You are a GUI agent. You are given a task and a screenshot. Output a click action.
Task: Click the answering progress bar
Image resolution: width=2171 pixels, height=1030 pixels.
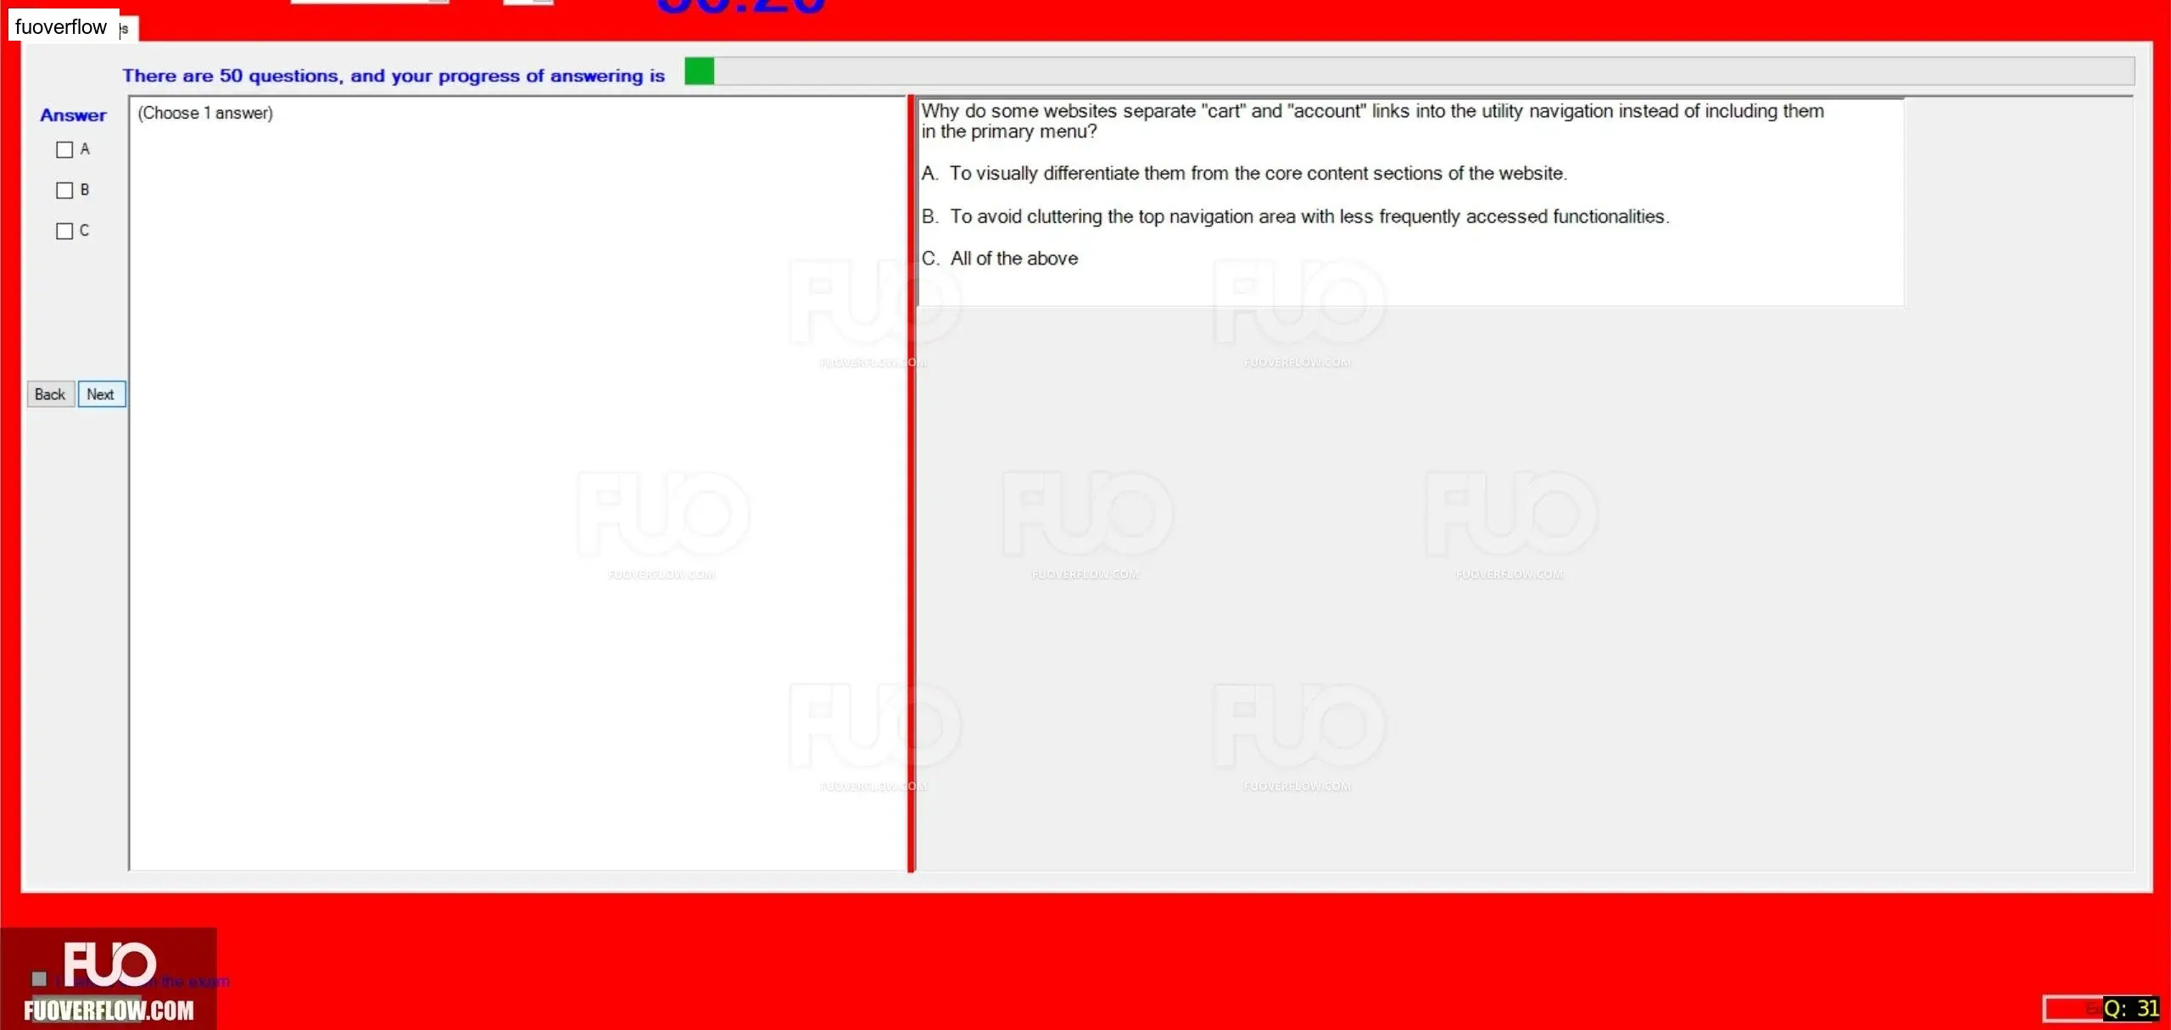click(1409, 71)
